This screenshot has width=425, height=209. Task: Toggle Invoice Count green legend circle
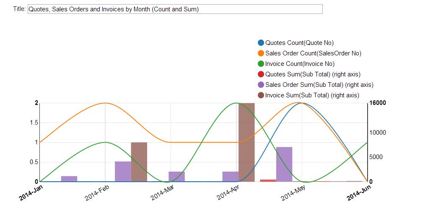click(x=261, y=64)
